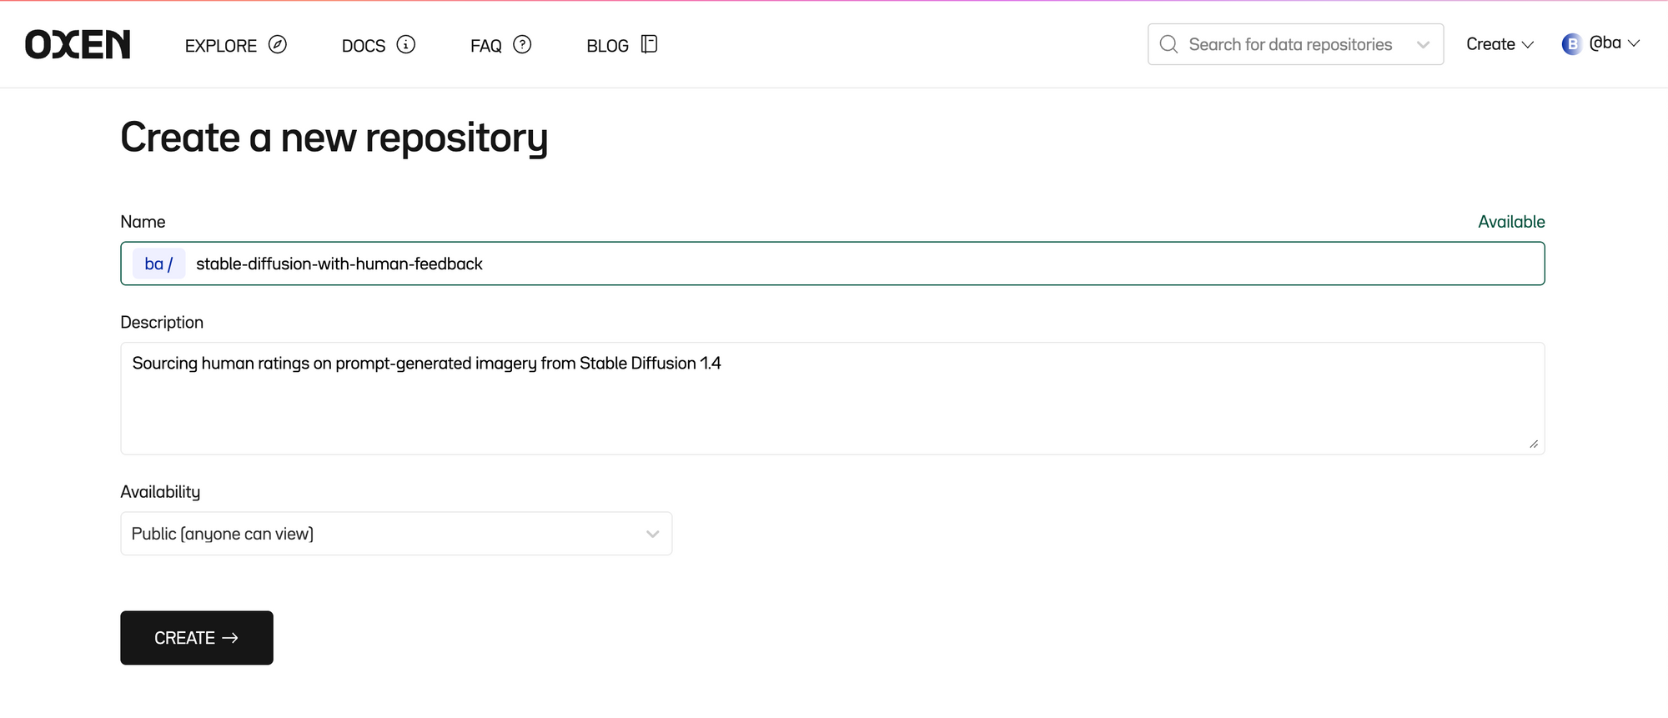The image size is (1668, 718).
Task: Expand the search box dropdown chevron
Action: pyautogui.click(x=1424, y=45)
